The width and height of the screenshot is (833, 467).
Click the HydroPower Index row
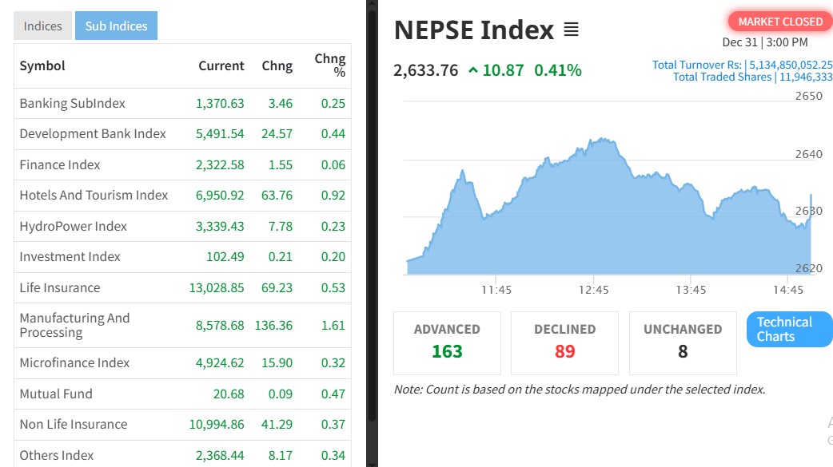tap(73, 226)
